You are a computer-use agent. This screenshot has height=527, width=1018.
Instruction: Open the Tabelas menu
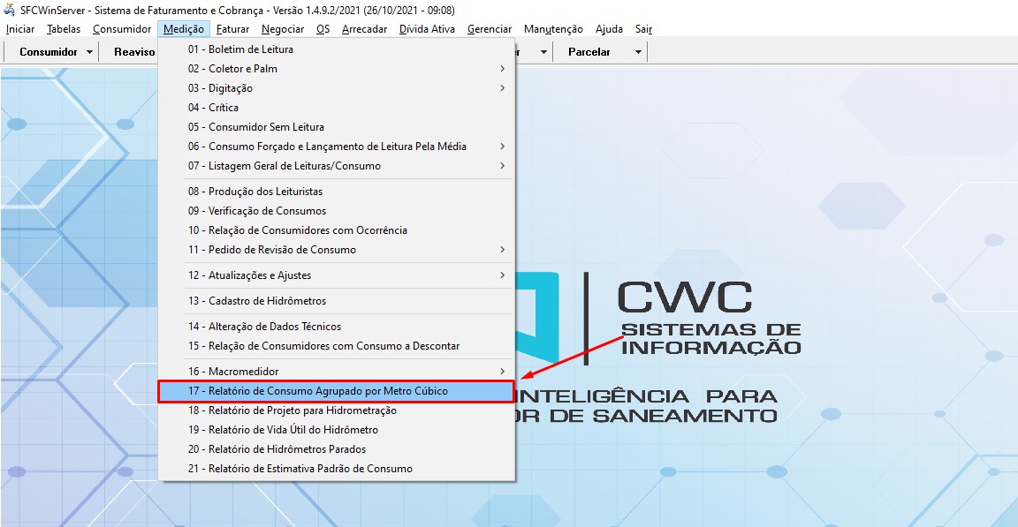(x=64, y=29)
